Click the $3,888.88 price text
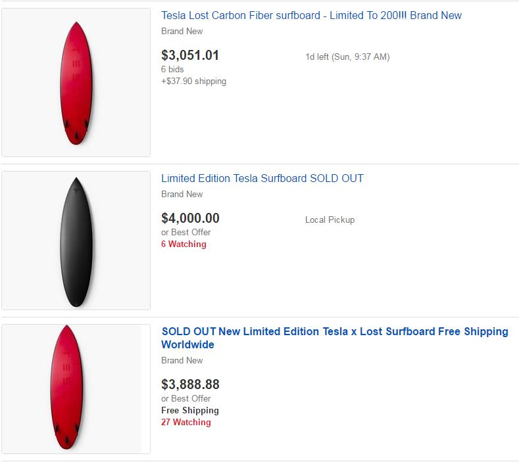This screenshot has width=519, height=462. click(x=190, y=384)
